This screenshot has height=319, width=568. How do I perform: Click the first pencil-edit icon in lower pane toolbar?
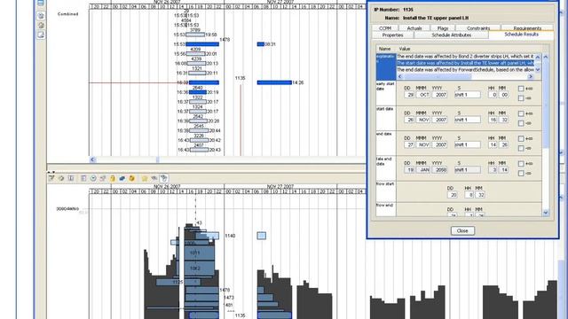click(51, 178)
